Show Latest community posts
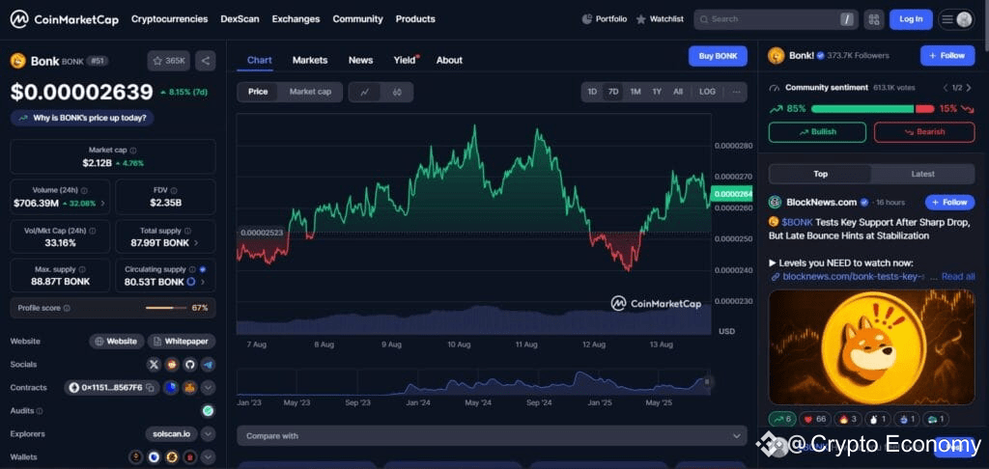Image resolution: width=989 pixels, height=469 pixels. tap(922, 174)
